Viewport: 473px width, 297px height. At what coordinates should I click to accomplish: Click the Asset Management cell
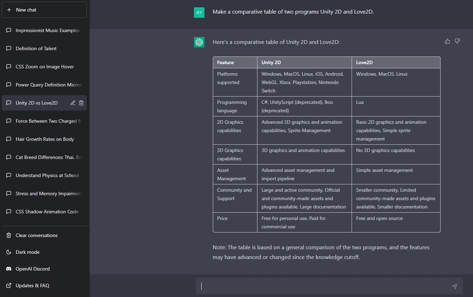coord(235,174)
